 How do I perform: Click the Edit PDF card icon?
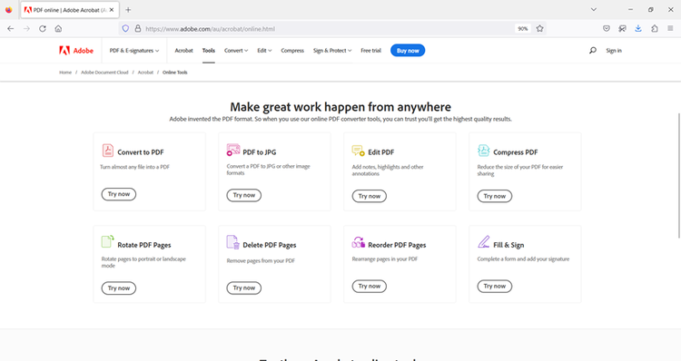click(358, 151)
